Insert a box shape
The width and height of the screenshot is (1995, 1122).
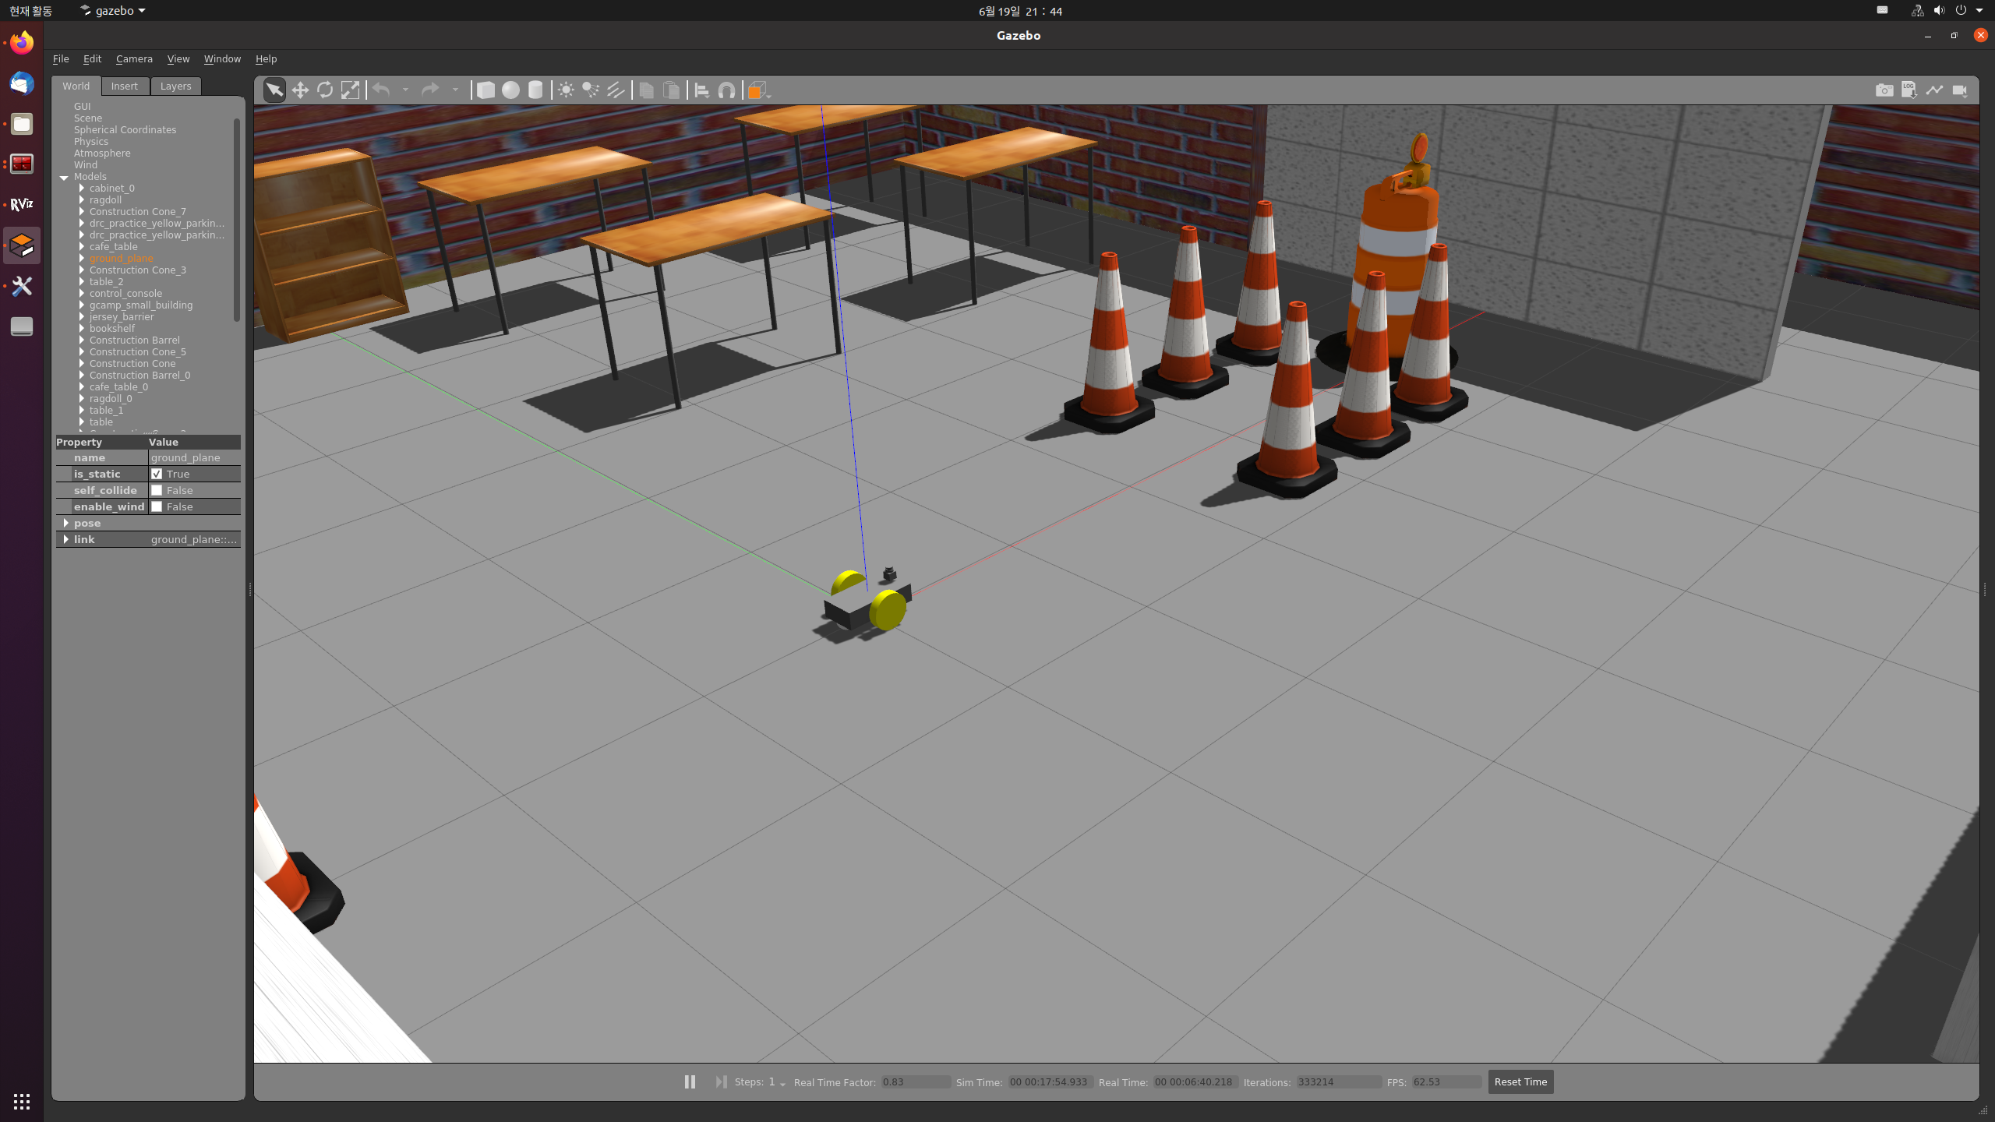pos(486,90)
